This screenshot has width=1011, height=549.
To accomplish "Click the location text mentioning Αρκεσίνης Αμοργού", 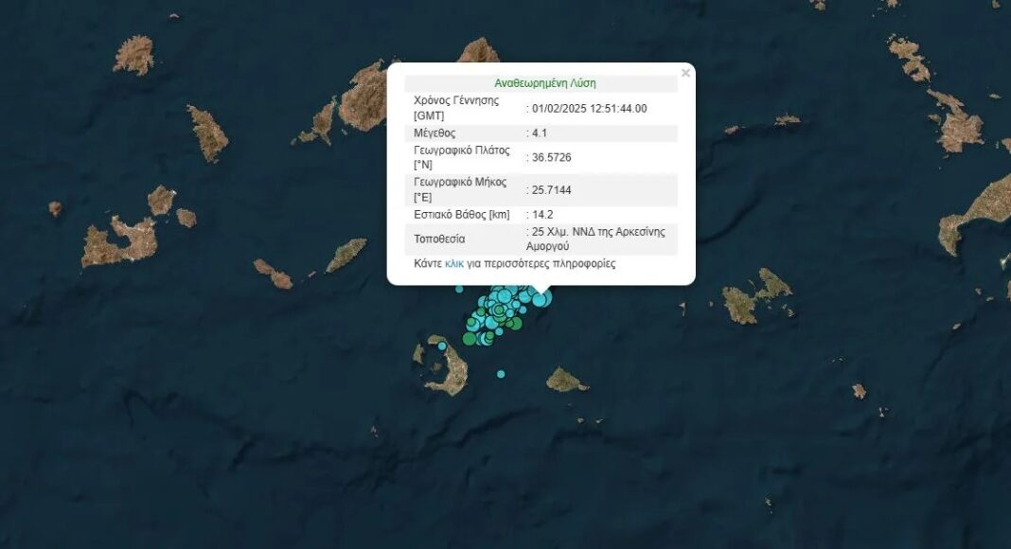I will tap(598, 239).
